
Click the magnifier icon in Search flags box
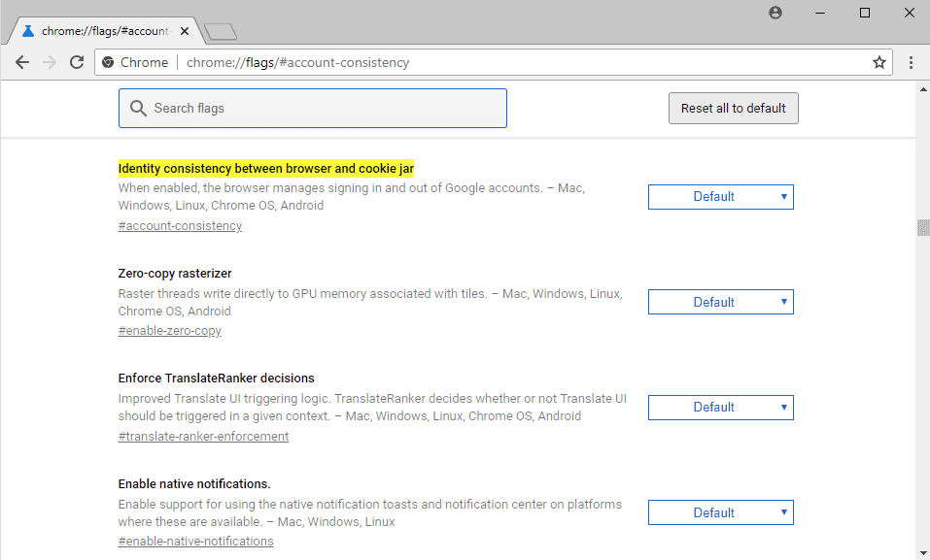pyautogui.click(x=138, y=108)
